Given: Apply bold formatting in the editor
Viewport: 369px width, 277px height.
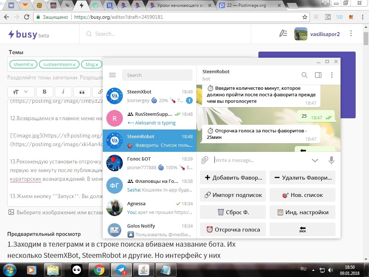Looking at the screenshot, I should (x=44, y=92).
